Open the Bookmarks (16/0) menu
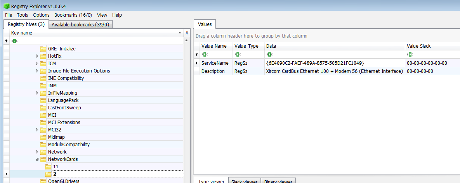This screenshot has width=460, height=183. tap(73, 15)
